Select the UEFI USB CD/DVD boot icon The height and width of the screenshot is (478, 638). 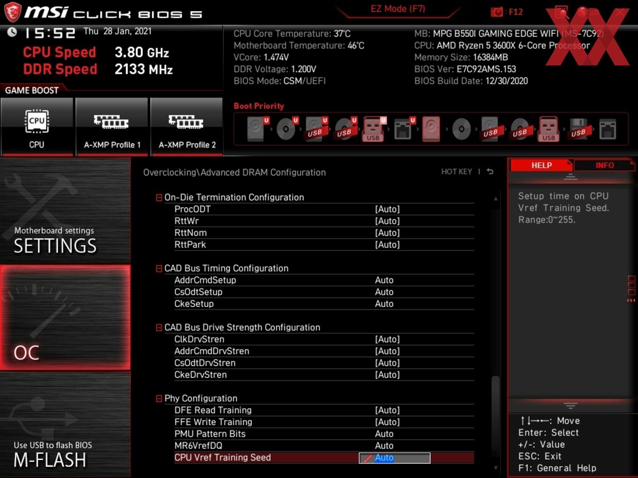pos(345,129)
